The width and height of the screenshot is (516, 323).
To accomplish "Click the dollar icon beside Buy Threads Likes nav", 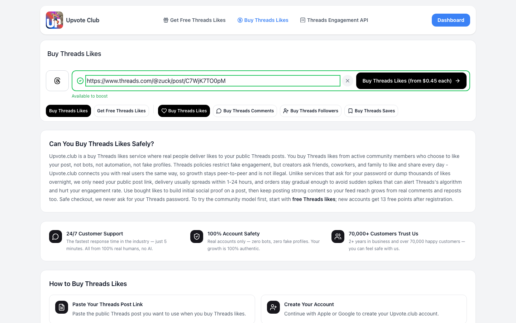I will (x=240, y=20).
